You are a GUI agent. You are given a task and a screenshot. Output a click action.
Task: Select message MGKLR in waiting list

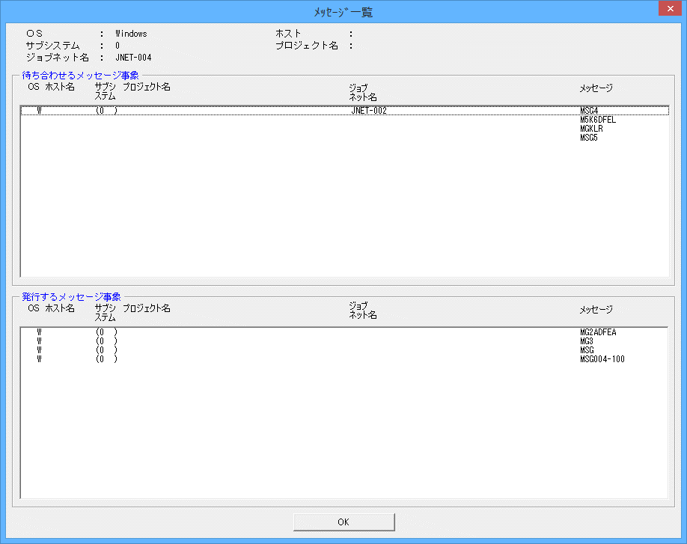(591, 129)
